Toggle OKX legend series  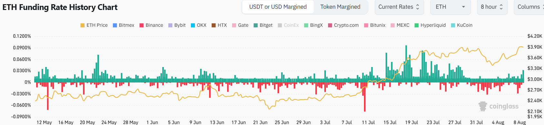[x=198, y=25]
